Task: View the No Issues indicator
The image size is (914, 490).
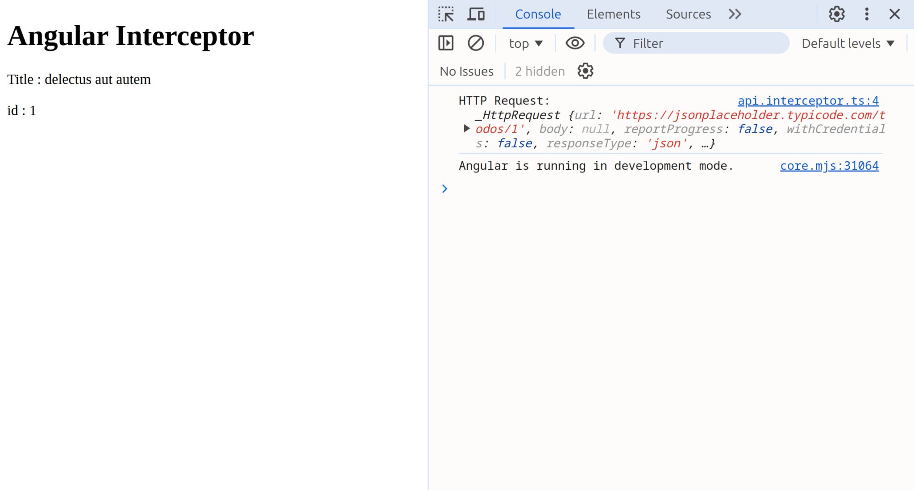Action: pos(466,71)
